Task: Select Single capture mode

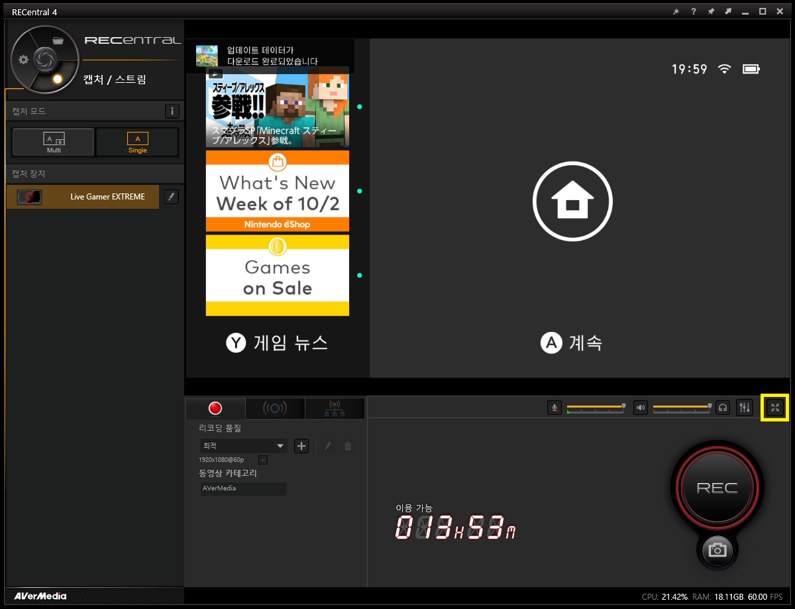Action: [138, 142]
